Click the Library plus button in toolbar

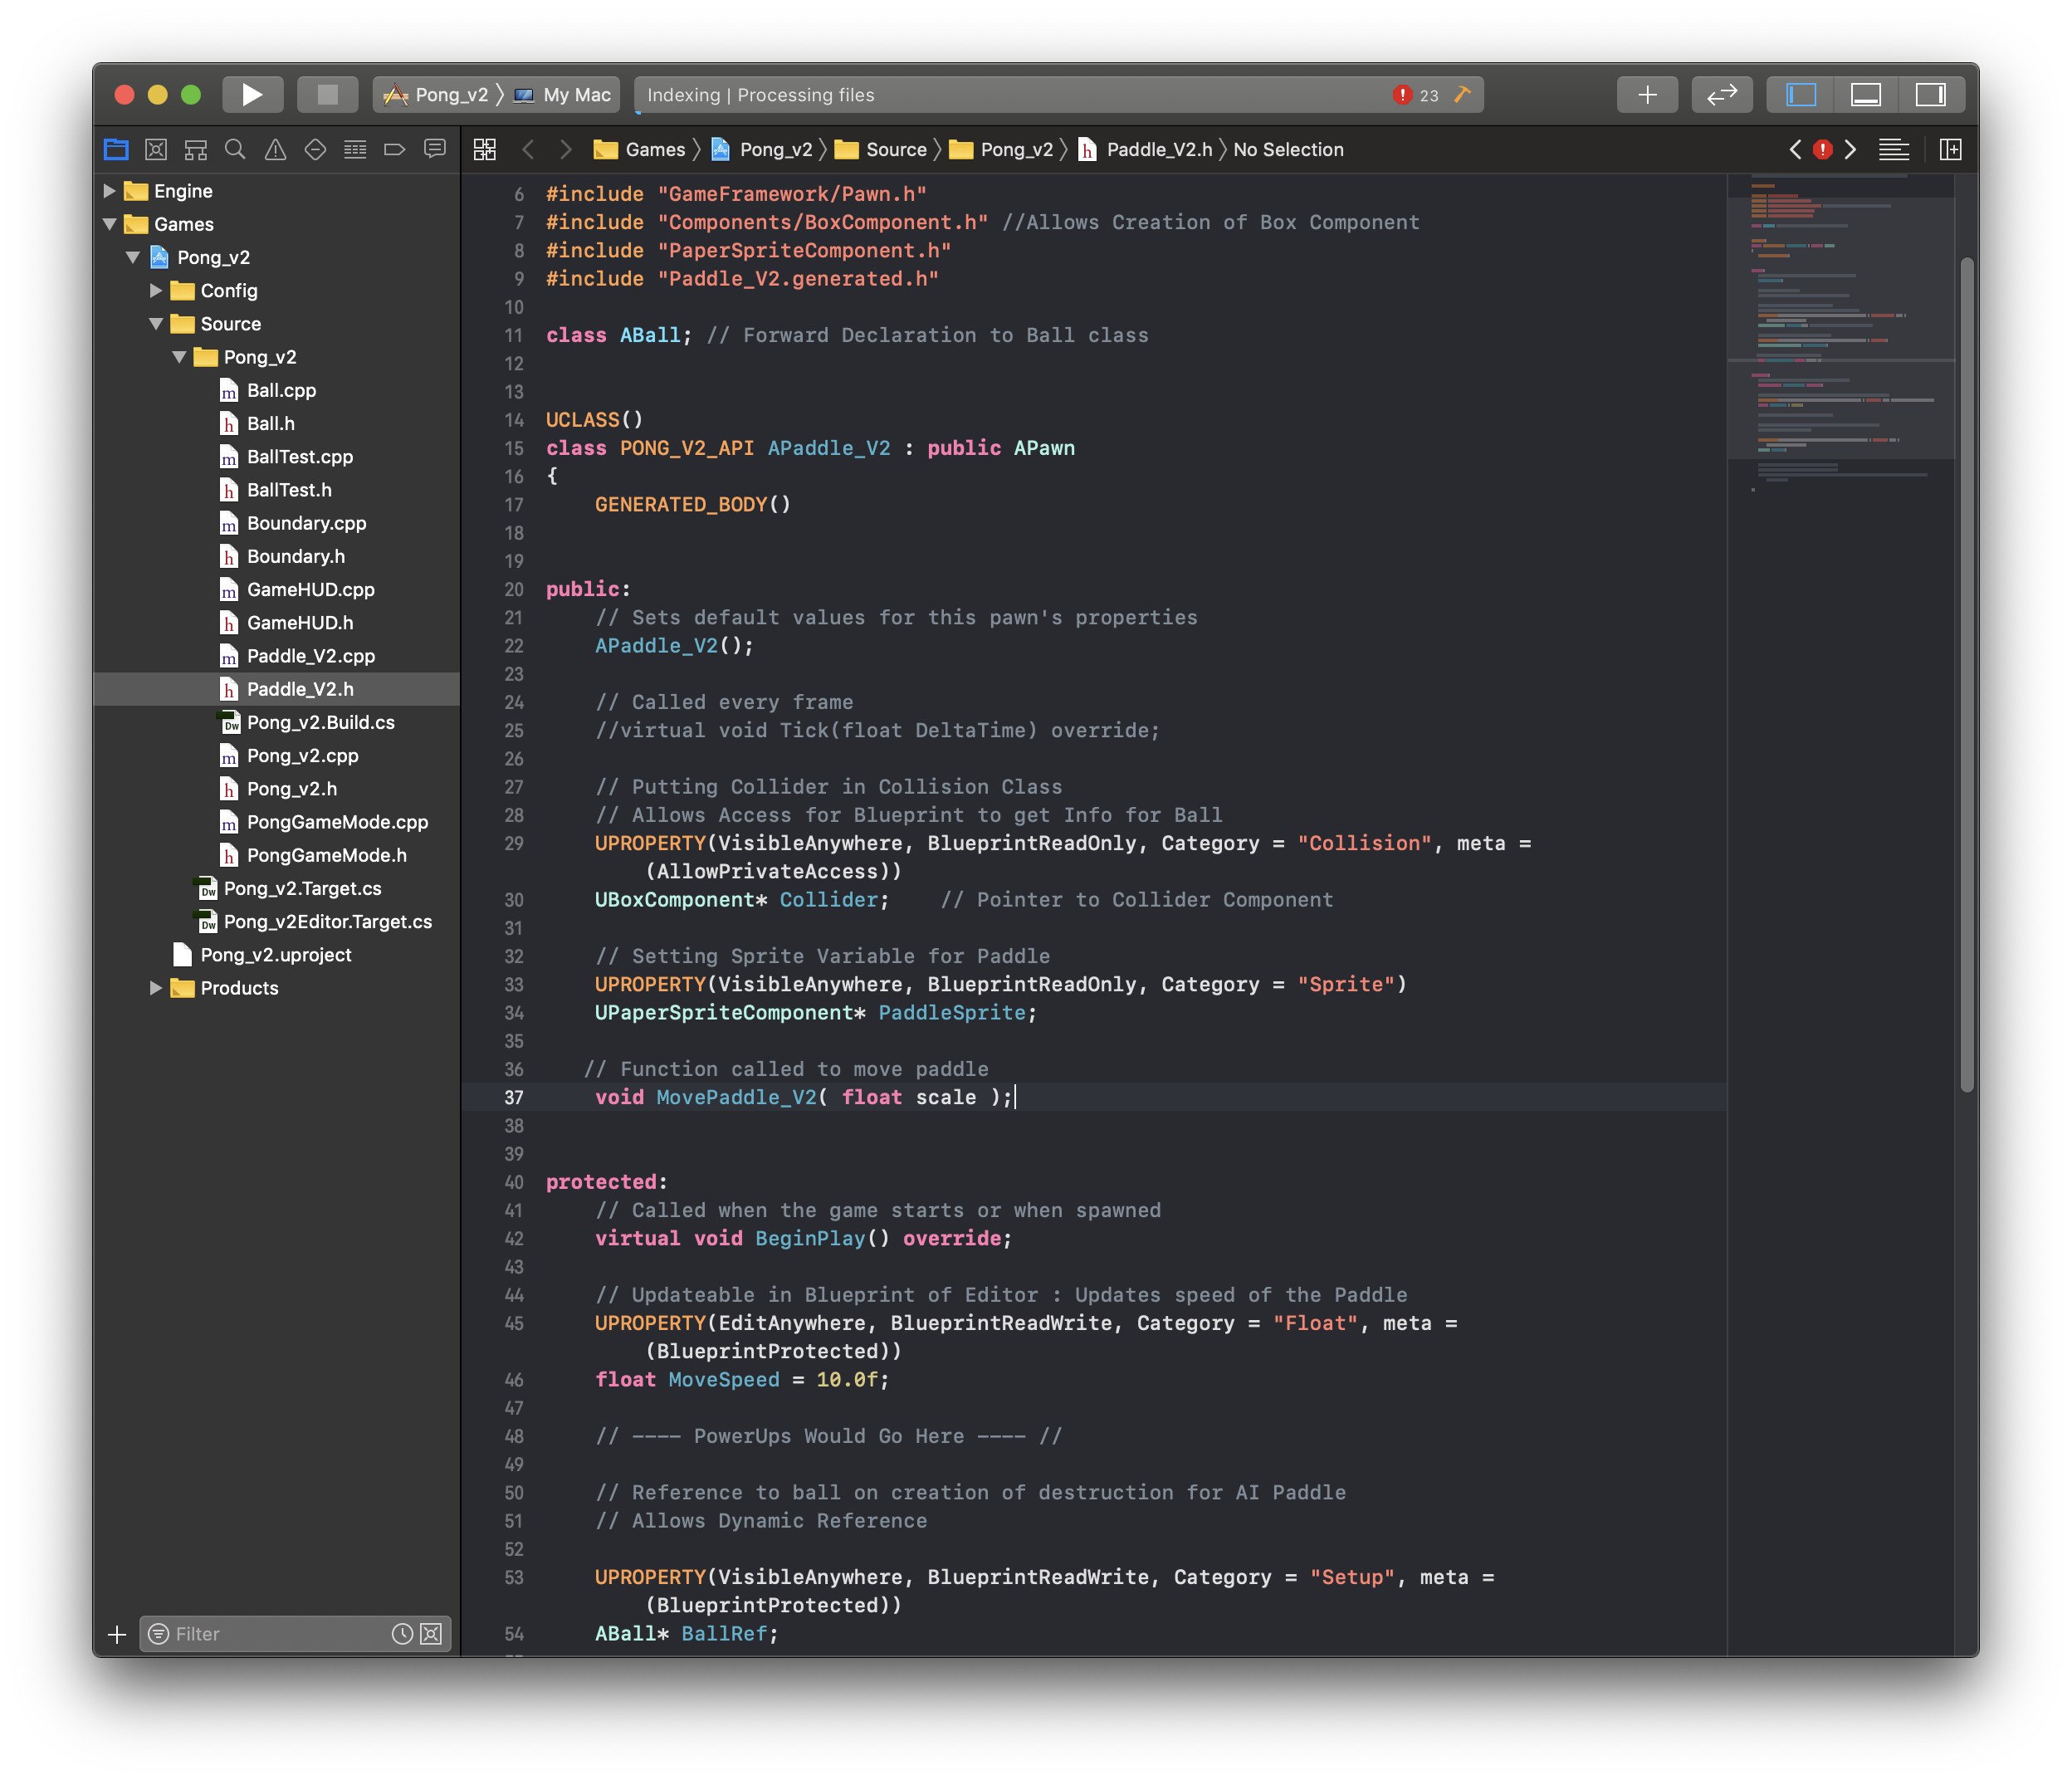1647,95
